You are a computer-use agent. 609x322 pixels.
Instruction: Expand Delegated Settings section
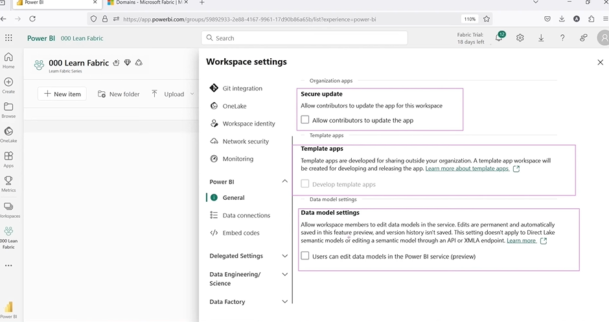(x=284, y=256)
